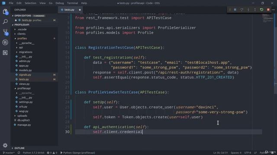Open the Help menu
This screenshot has height=155, width=277.
[x=84, y=3]
